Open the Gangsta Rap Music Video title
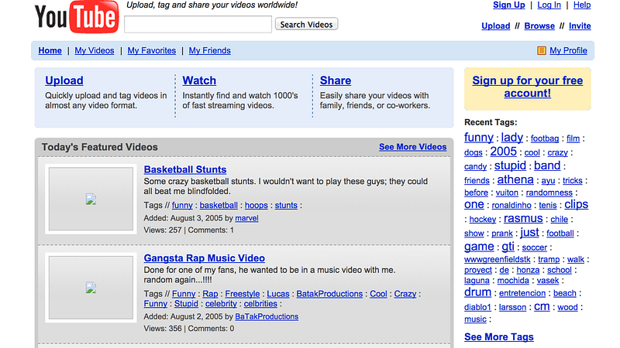This screenshot has height=348, width=620. (204, 258)
